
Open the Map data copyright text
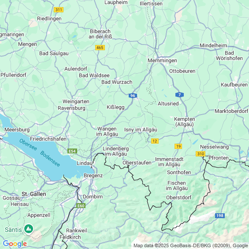coord(191,245)
